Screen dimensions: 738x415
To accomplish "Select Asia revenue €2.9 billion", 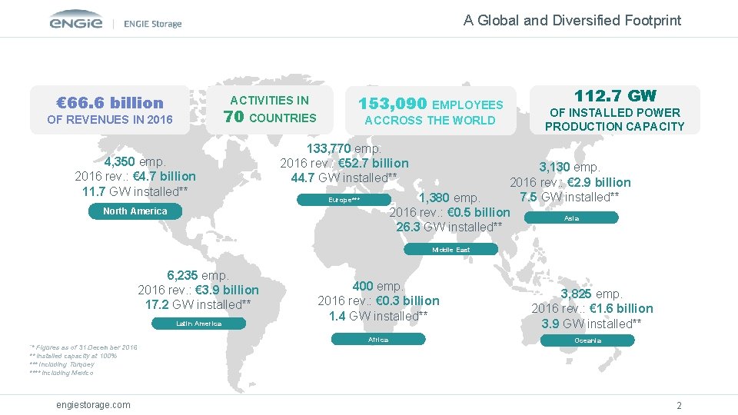I will point(599,183).
